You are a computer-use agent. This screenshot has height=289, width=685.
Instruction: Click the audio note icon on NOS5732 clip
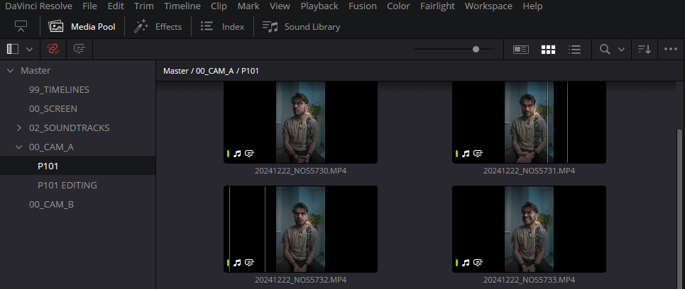coord(237,262)
